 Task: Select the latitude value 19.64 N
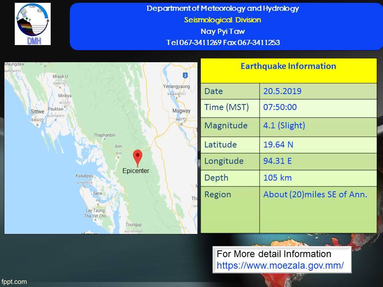[x=278, y=144]
